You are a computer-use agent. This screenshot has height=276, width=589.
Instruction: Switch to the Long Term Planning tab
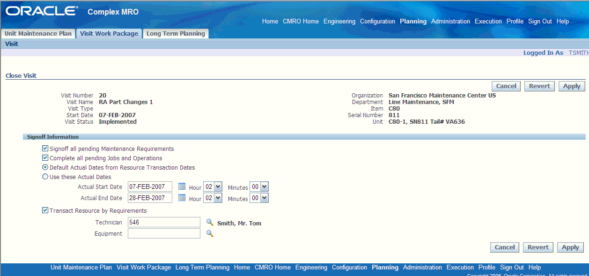[x=176, y=34]
